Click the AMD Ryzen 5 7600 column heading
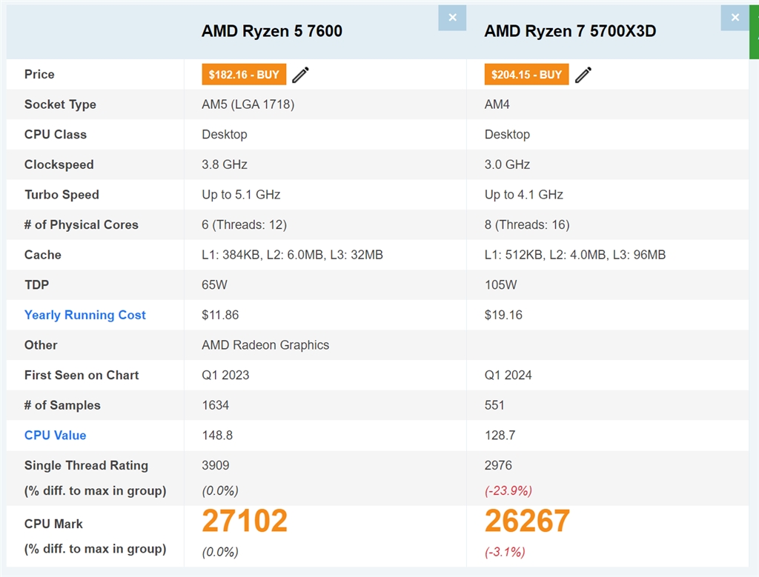The image size is (759, 577). tap(272, 32)
